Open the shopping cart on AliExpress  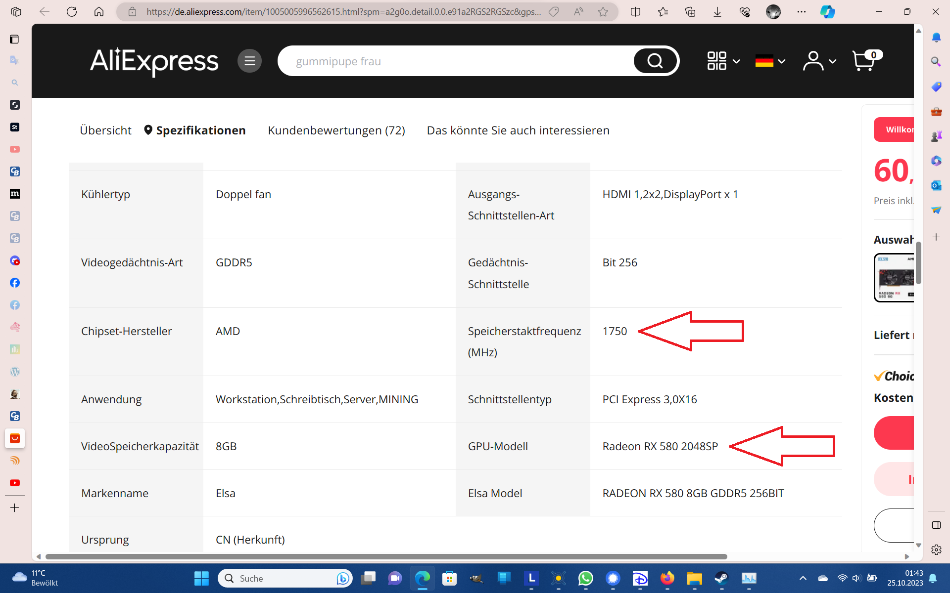tap(865, 60)
